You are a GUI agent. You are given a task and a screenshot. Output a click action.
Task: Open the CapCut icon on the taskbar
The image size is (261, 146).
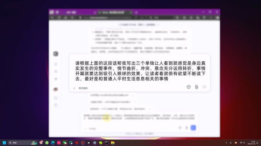[89, 143]
